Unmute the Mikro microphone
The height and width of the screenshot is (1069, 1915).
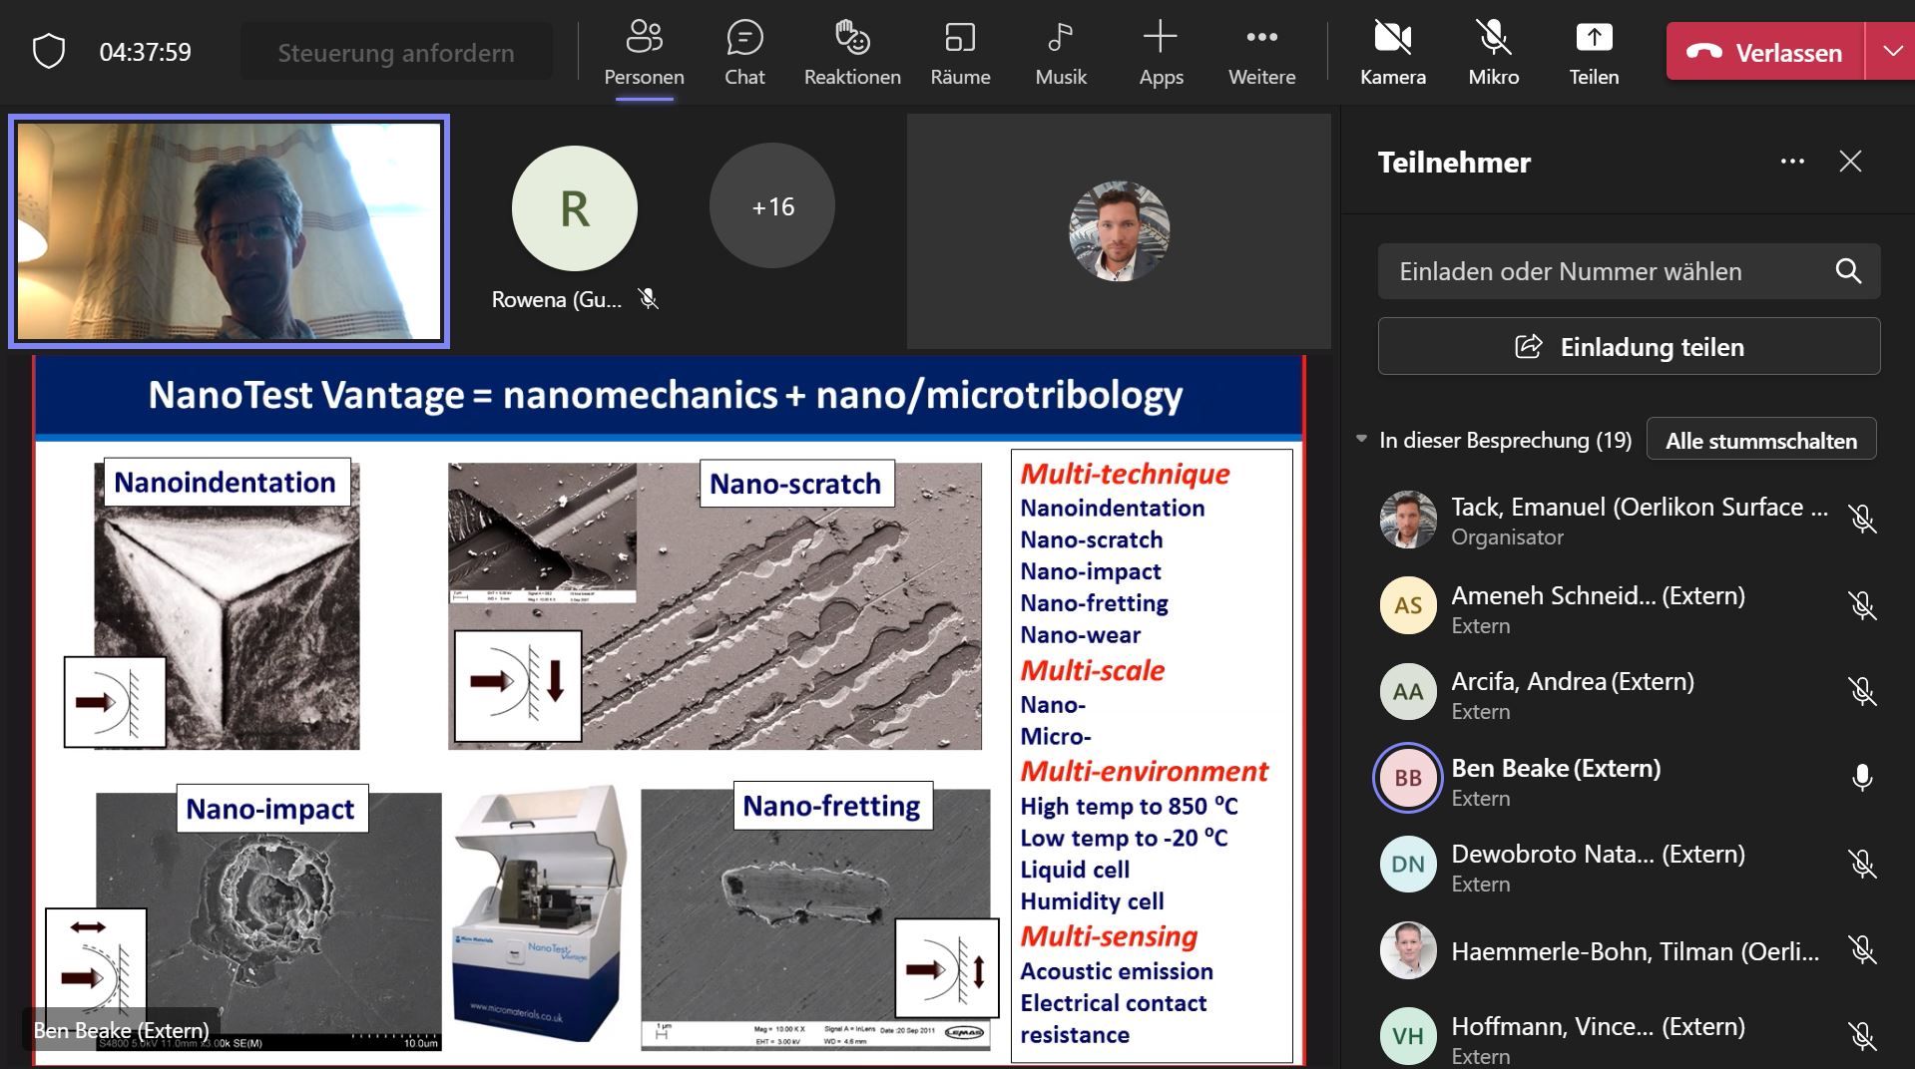(1493, 53)
